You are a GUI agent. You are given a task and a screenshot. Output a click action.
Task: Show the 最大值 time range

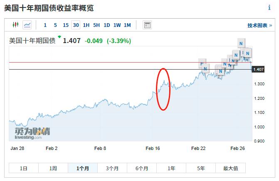pos(230,168)
